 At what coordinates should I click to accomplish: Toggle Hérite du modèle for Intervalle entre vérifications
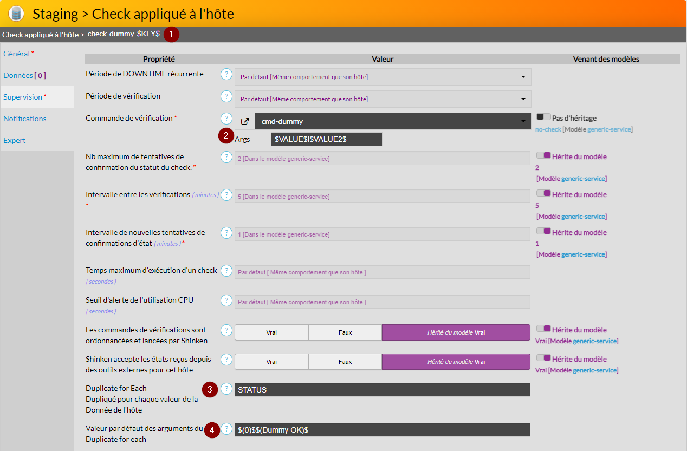(x=543, y=194)
